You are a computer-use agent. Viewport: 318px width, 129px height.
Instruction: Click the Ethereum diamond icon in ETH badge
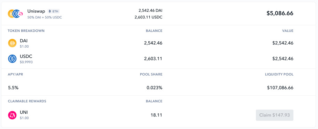coord(50,11)
